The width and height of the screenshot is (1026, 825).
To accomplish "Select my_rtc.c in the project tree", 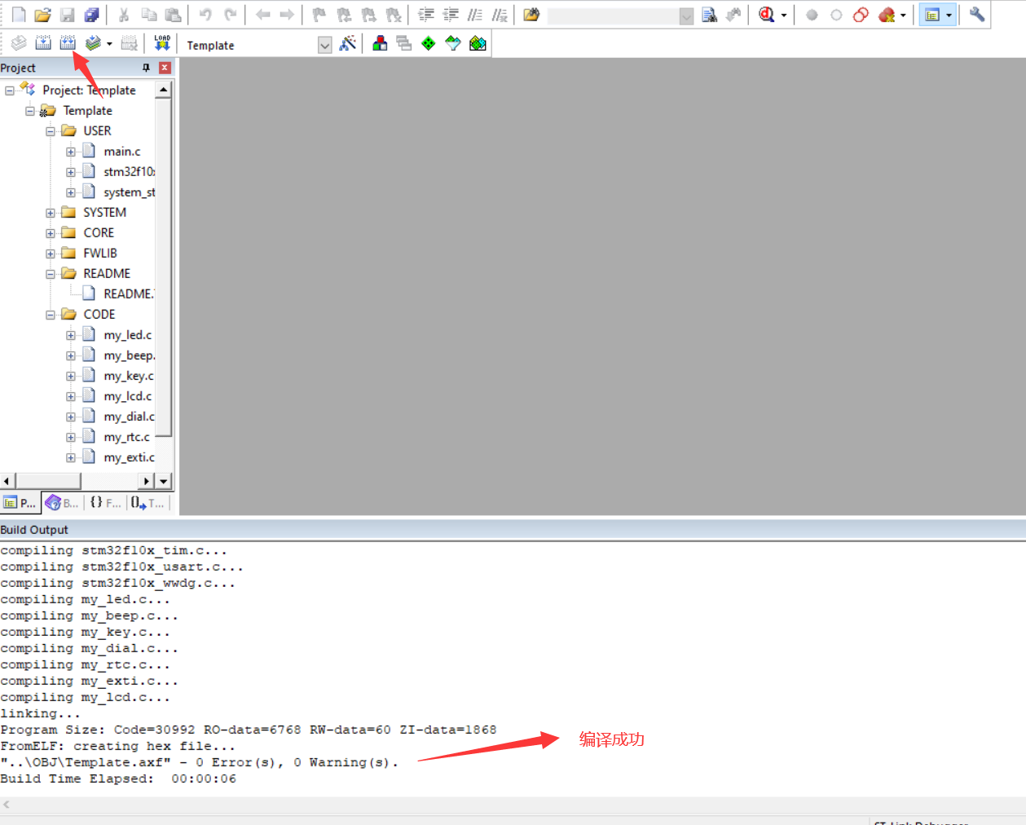I will click(127, 437).
